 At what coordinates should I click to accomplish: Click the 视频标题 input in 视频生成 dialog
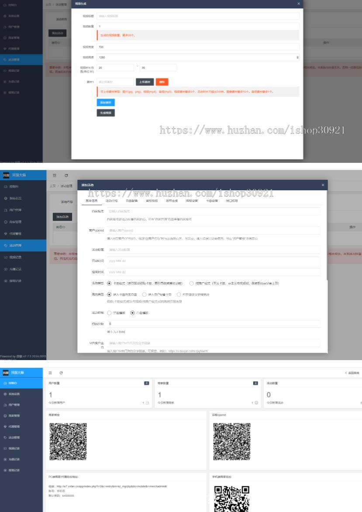[198, 16]
